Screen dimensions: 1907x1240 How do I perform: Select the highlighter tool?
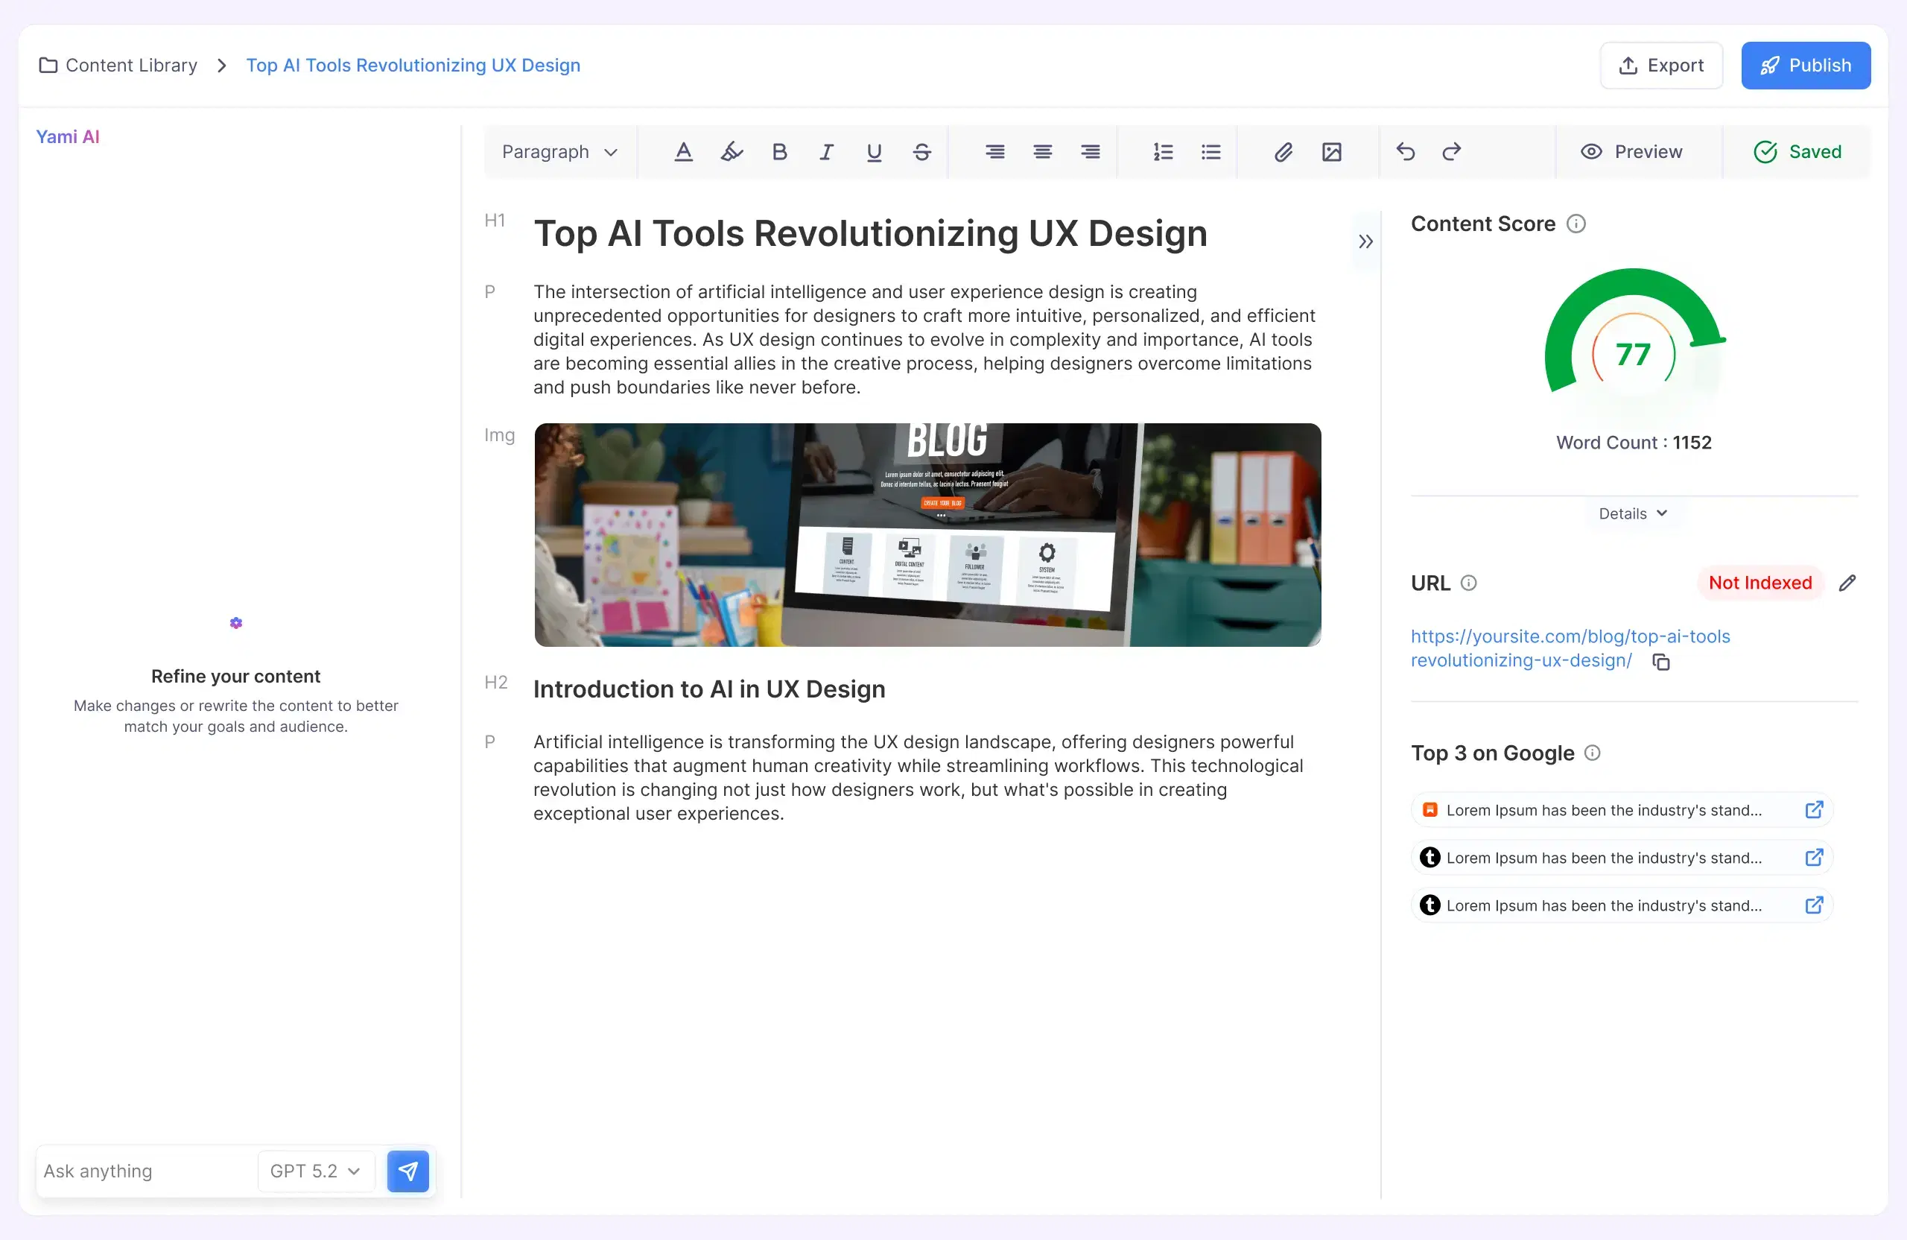pos(731,151)
